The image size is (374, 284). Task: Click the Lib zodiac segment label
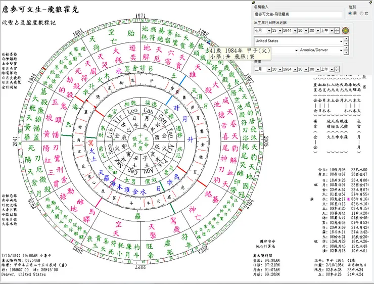tap(110, 132)
